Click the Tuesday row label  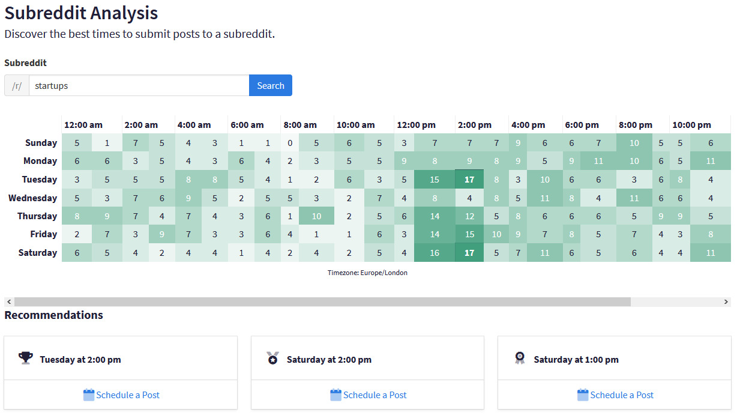[x=40, y=180]
